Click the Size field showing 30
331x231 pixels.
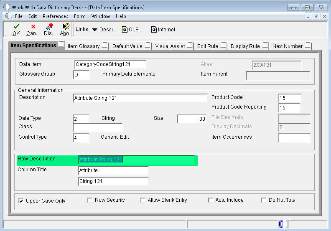point(192,119)
